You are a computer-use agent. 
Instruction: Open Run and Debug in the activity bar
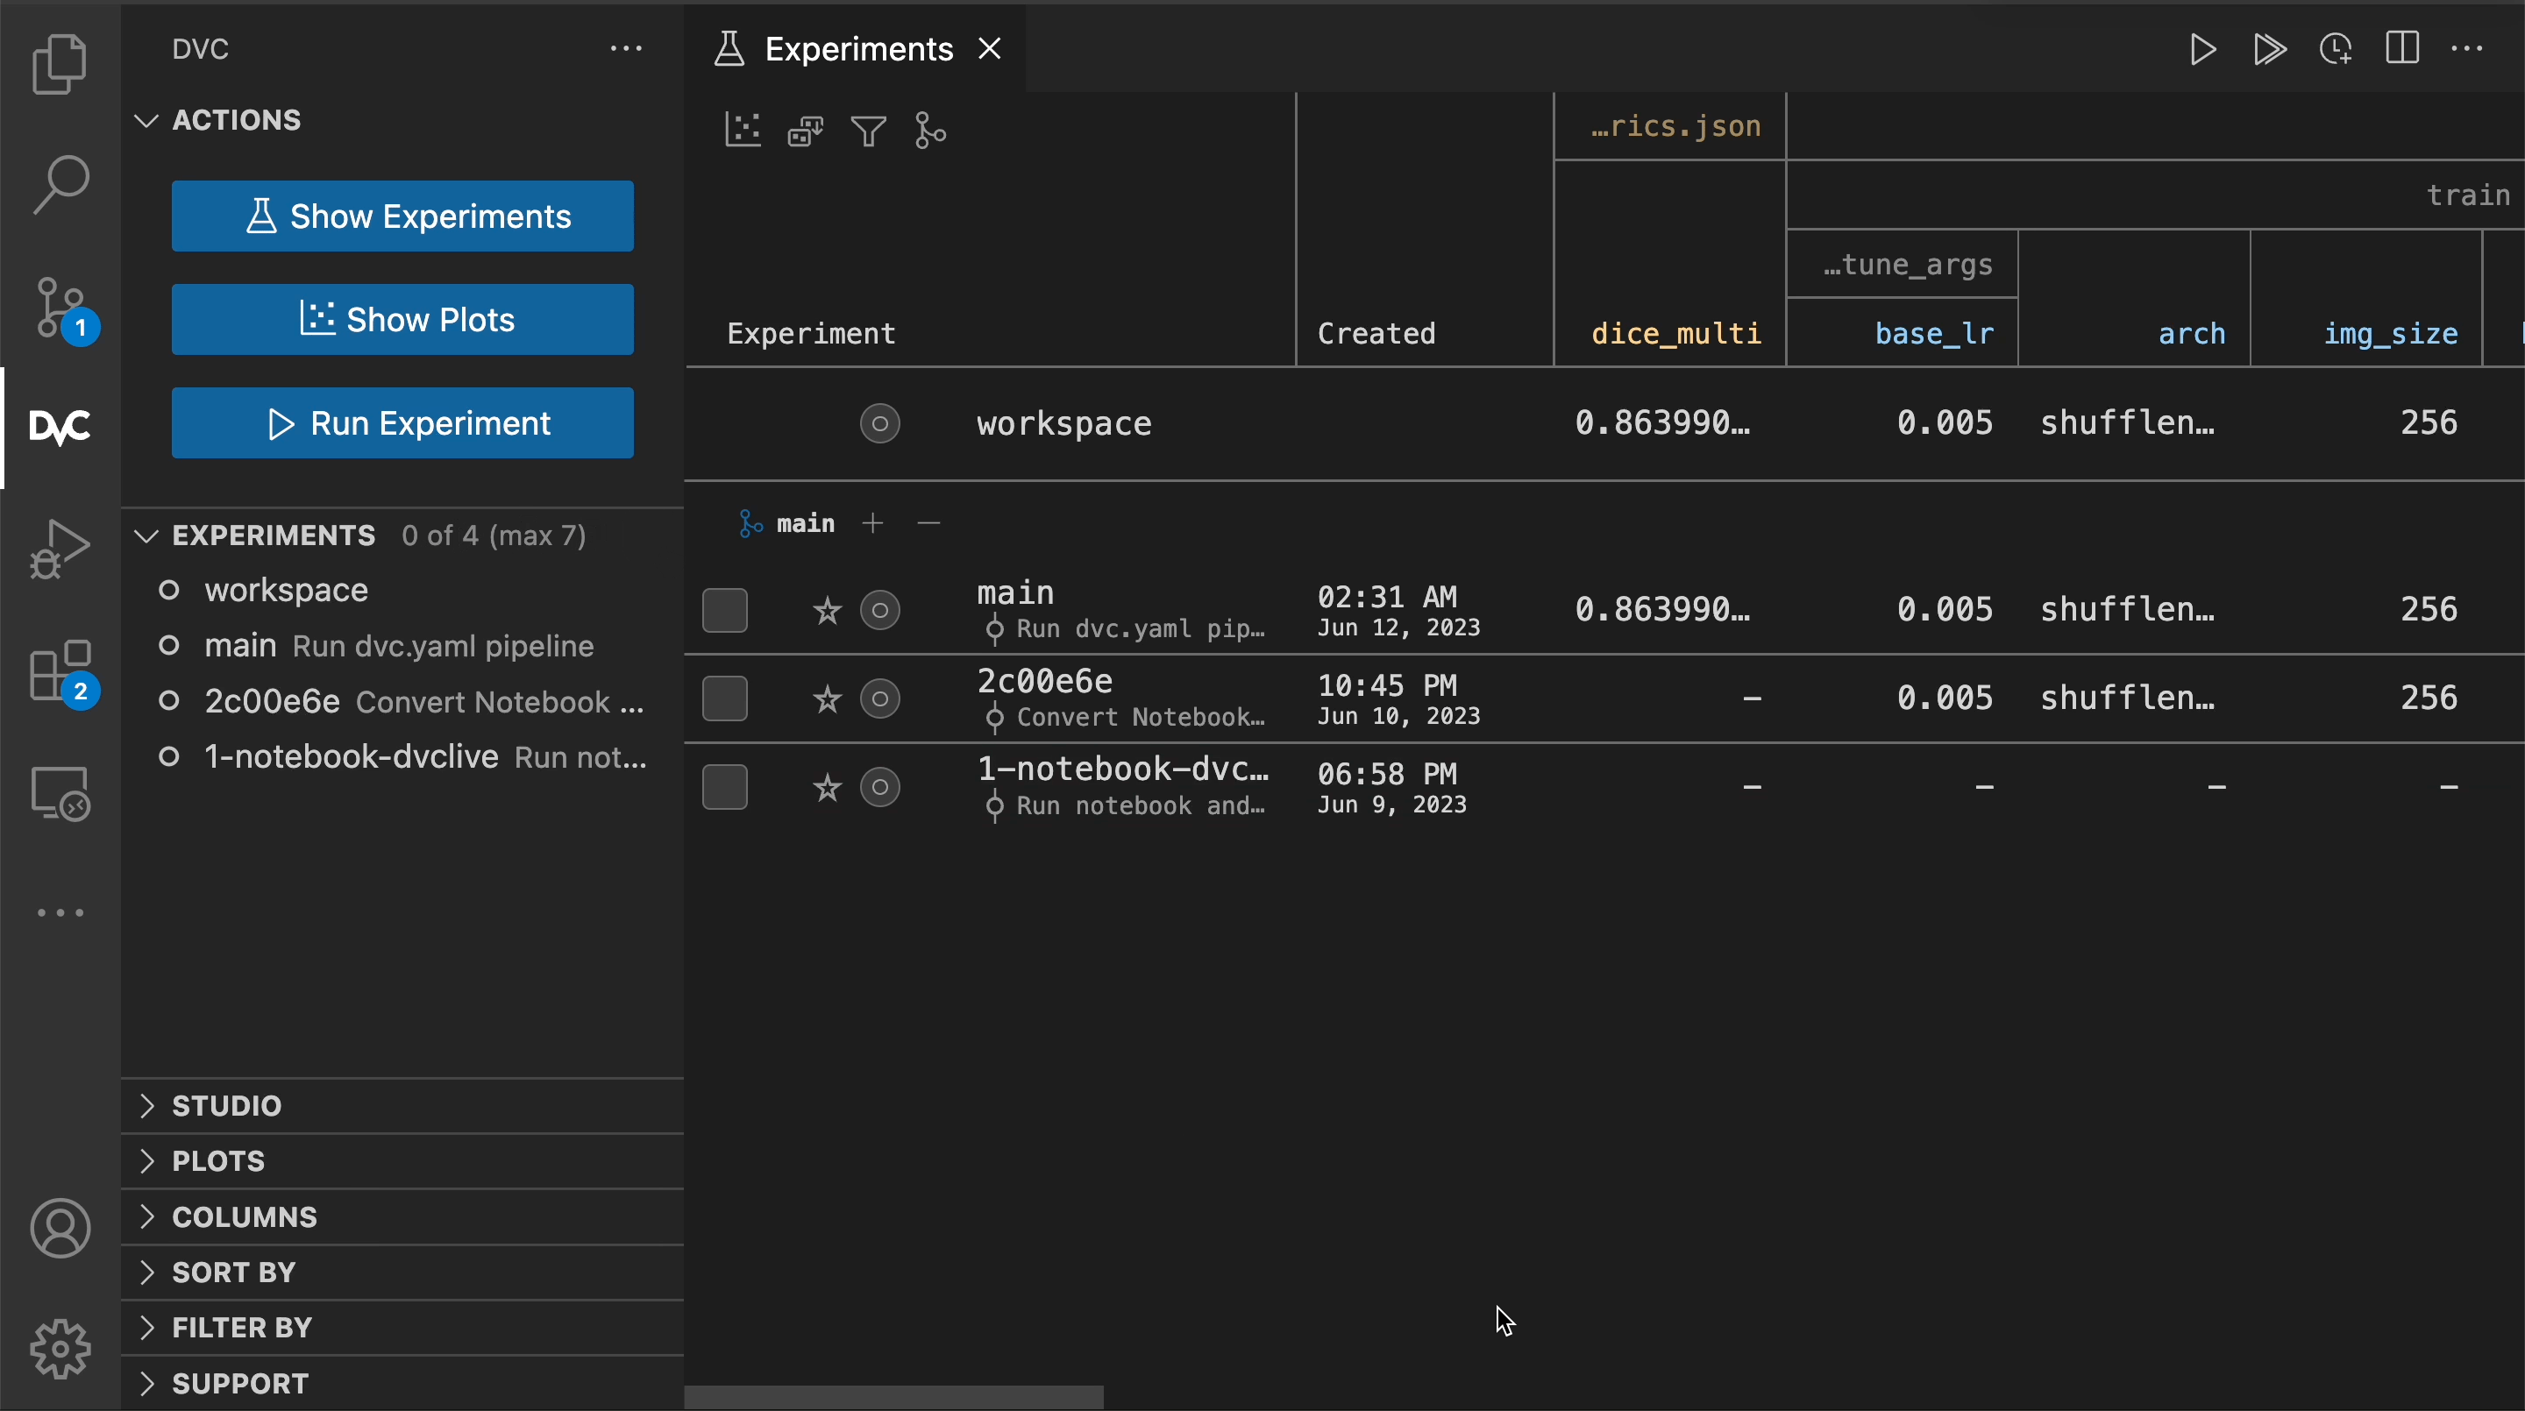coord(60,549)
